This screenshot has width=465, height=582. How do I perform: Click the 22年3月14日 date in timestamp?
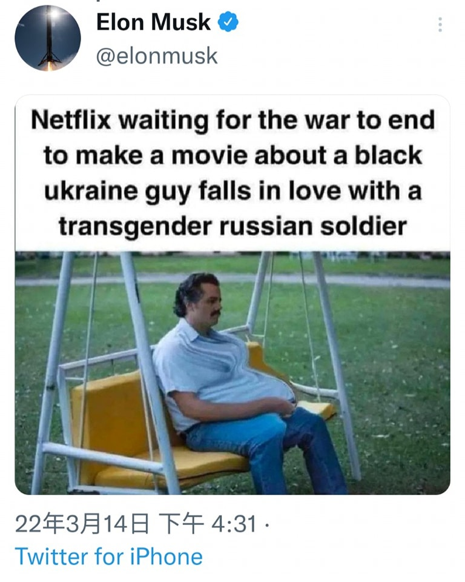pos(82,524)
